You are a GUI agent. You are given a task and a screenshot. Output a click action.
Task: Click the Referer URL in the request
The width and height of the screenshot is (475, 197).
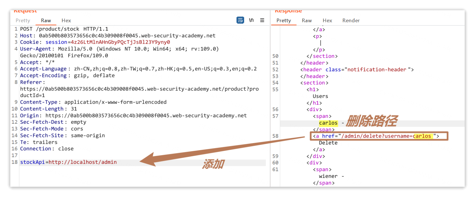point(139,89)
